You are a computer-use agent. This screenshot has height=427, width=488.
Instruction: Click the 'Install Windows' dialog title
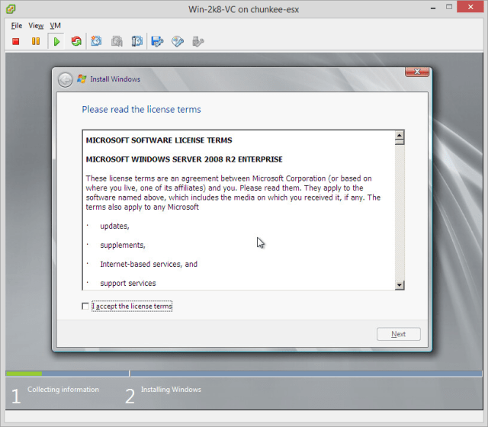pyautogui.click(x=115, y=79)
